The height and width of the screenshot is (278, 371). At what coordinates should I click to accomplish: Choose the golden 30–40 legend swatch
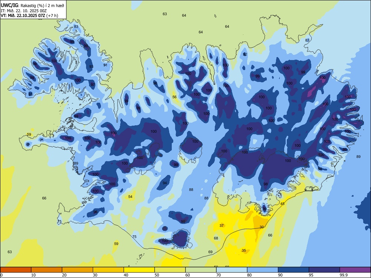pyautogui.click(x=108, y=270)
